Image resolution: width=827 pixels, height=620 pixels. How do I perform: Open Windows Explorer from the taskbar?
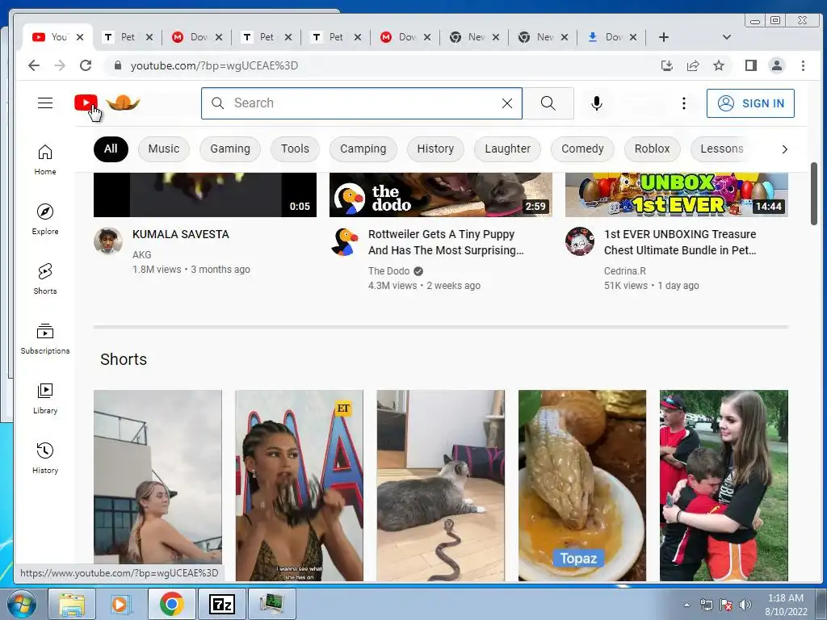[72, 604]
